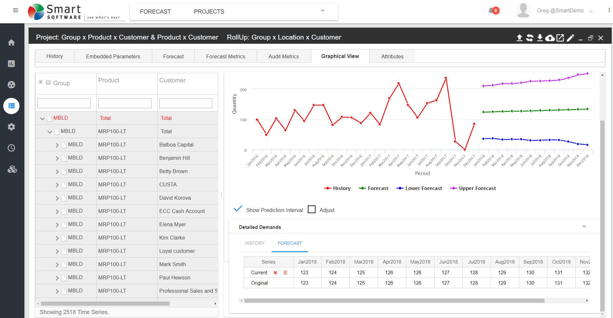Toggle the Upper Forecast legend entry

[x=473, y=188]
